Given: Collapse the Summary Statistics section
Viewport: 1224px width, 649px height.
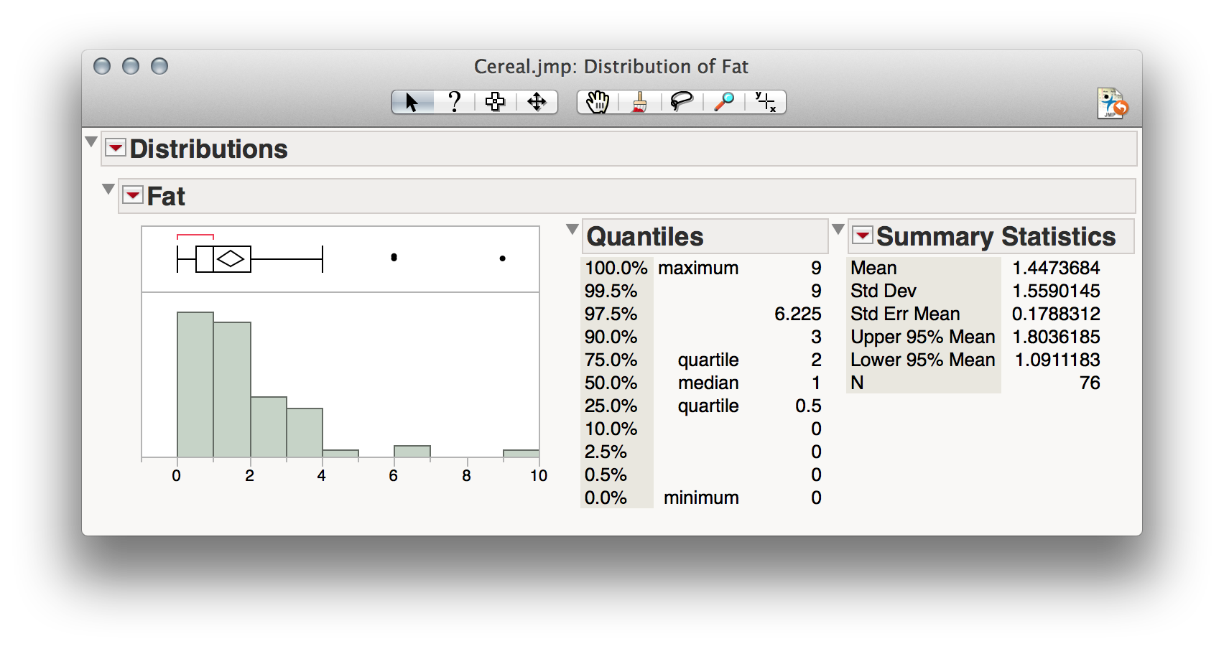Looking at the screenshot, I should pos(838,229).
